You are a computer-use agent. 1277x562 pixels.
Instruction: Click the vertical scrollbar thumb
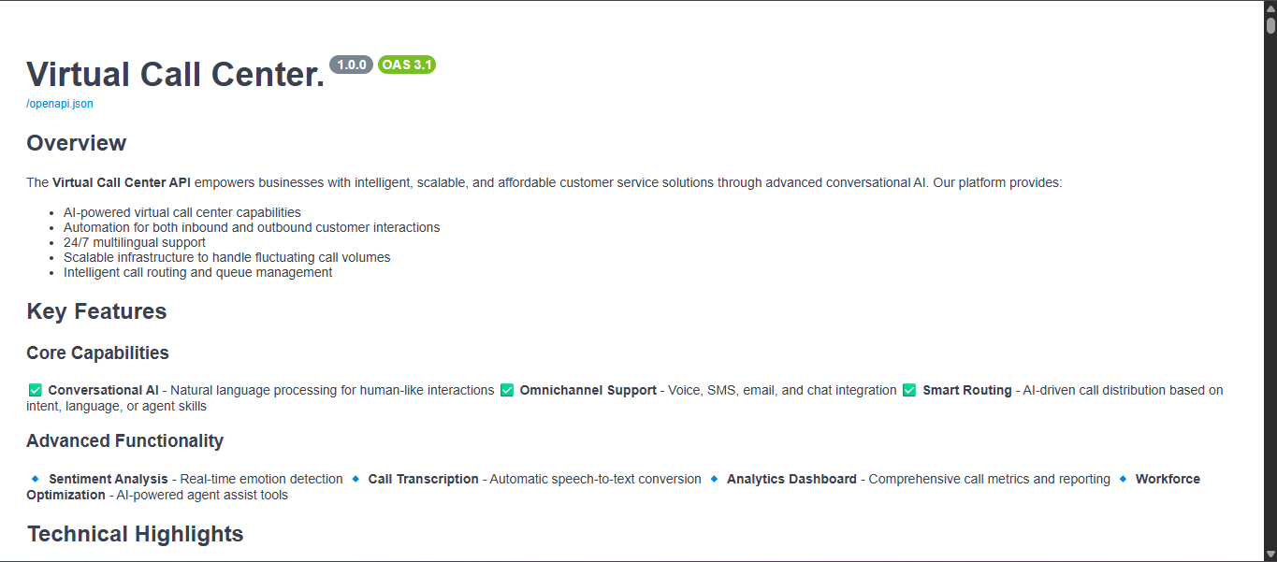coord(1270,25)
